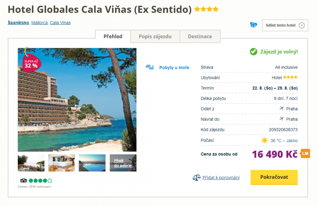
Task: Open the Mallorca breadcrumb link
Action: tap(39, 23)
